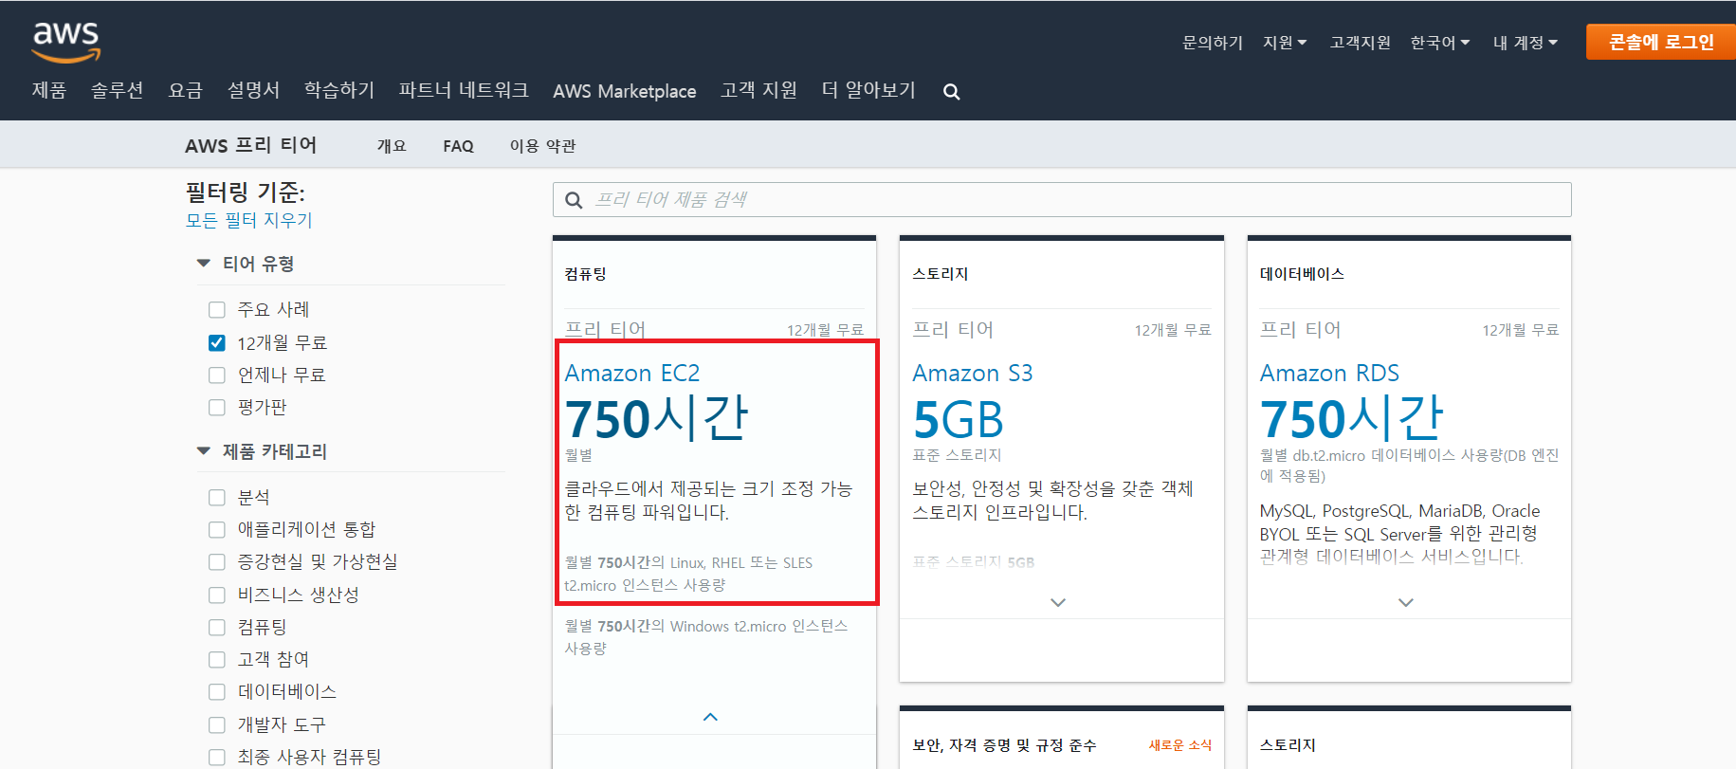
Task: Open the 파트너 네트워크 menu
Action: [464, 90]
